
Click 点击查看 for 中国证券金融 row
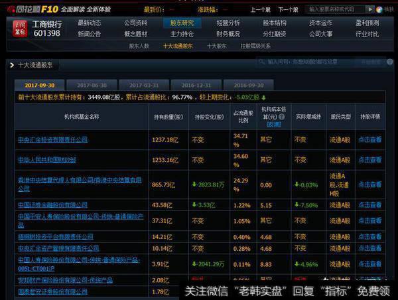(x=370, y=204)
